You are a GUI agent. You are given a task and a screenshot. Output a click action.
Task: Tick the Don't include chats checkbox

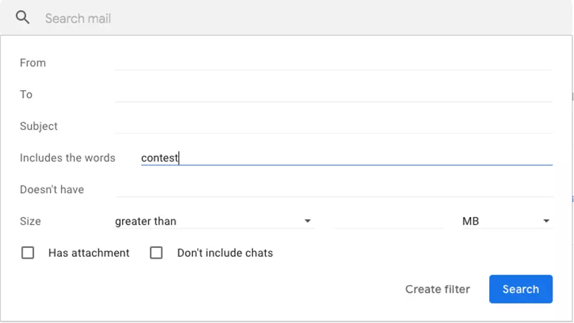coord(156,253)
